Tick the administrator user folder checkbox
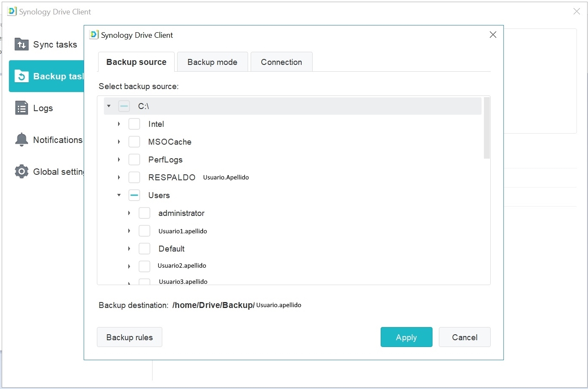 click(144, 213)
